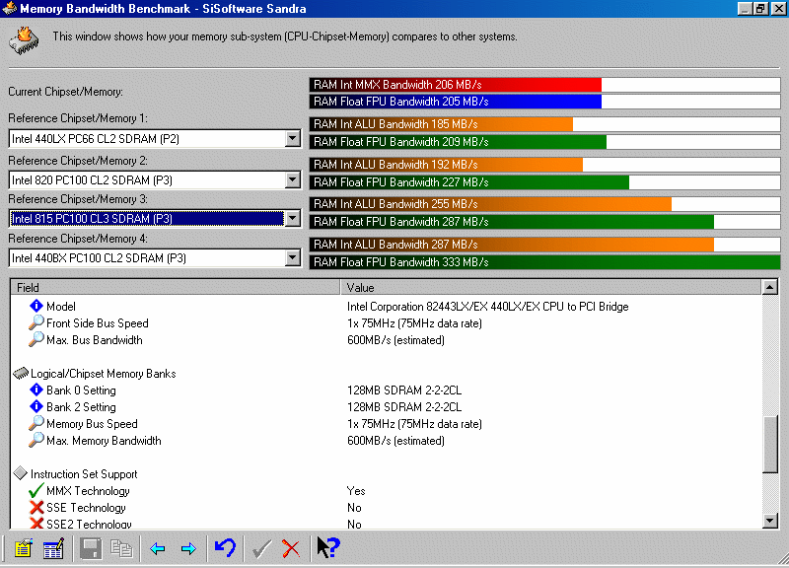The height and width of the screenshot is (568, 789).
Task: Click the RAM Int ALU Bandwidth 255 MB/s bar
Action: [544, 204]
